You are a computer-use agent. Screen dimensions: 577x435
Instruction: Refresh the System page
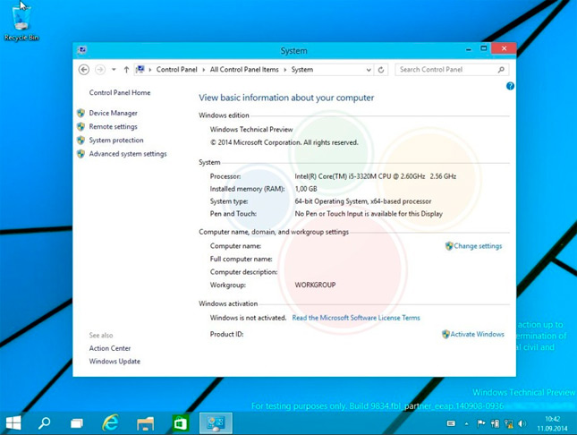(381, 70)
